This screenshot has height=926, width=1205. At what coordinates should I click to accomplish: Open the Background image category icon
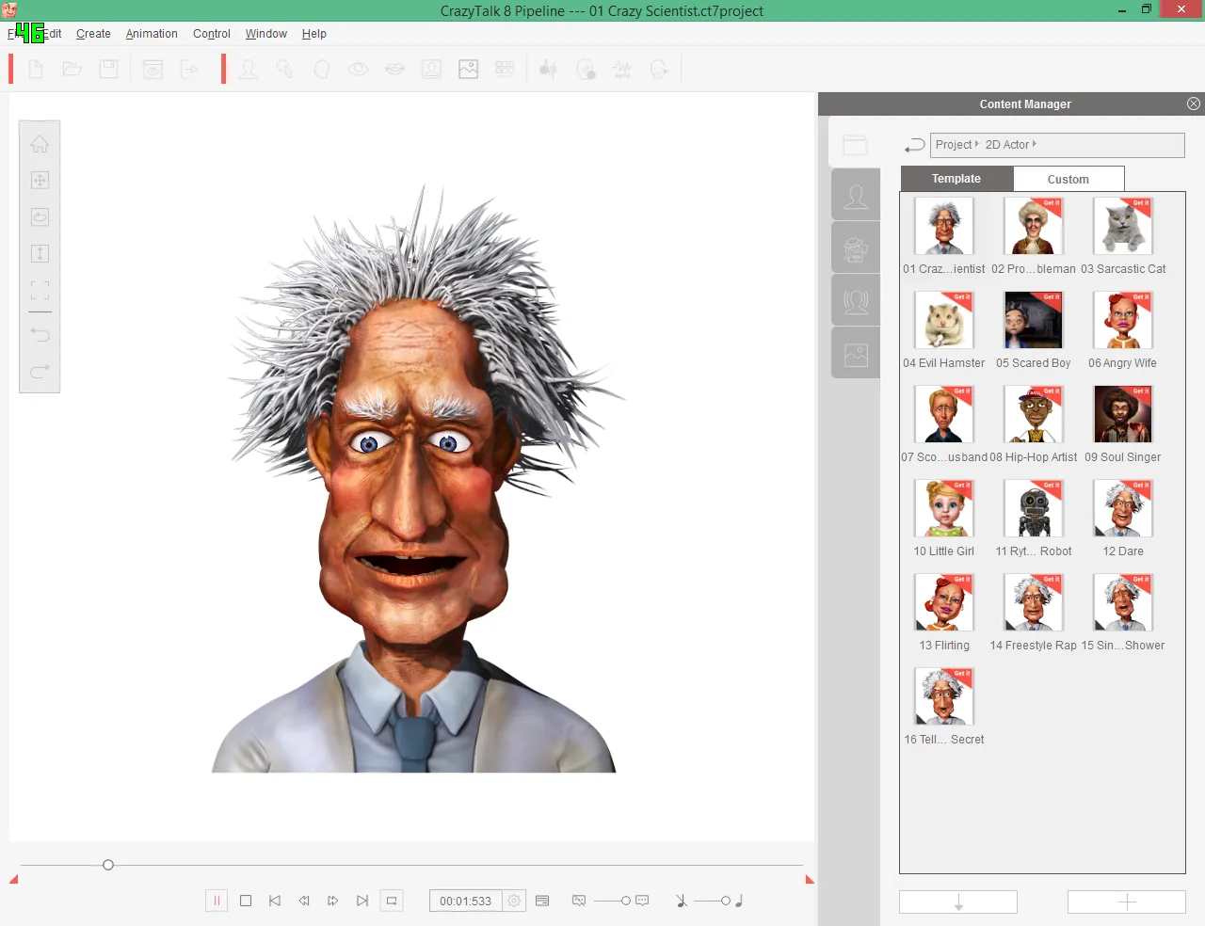coord(856,355)
